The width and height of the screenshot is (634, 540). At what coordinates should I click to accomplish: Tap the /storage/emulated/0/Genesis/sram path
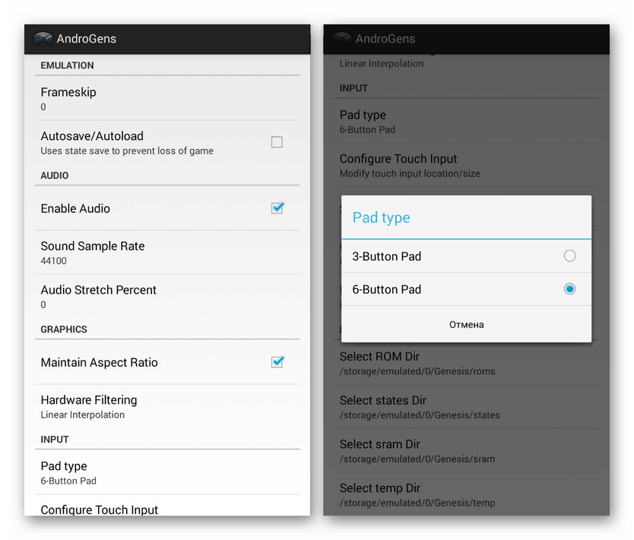click(x=417, y=459)
